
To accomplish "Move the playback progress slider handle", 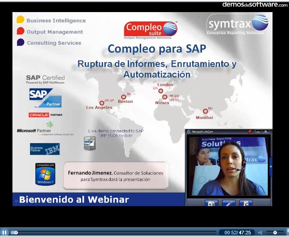I will (16, 233).
